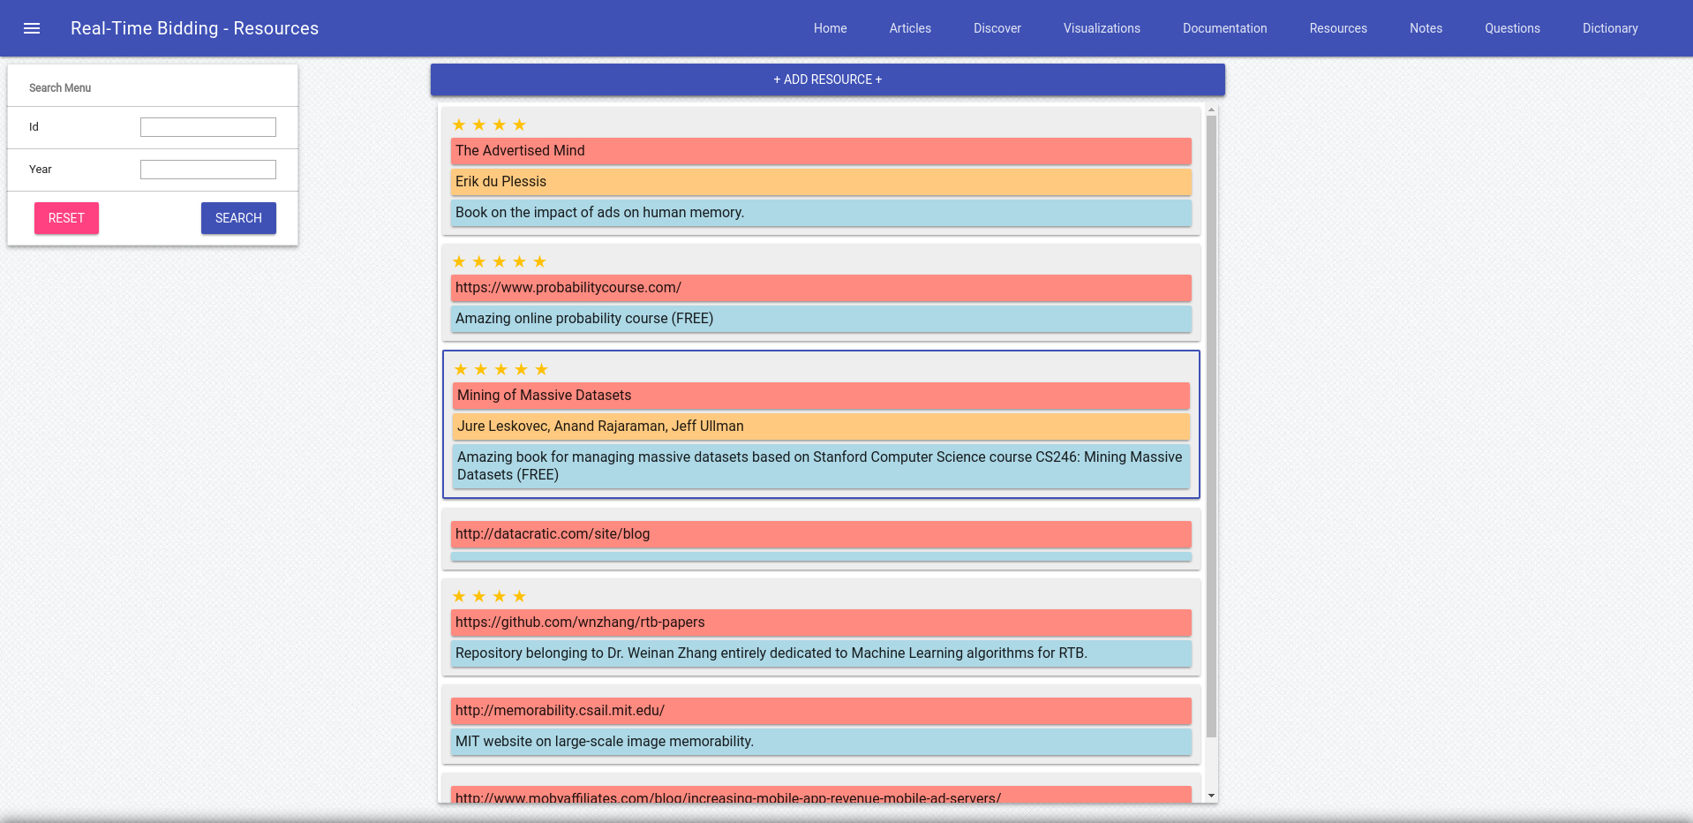Click second star of rtb-papers rating

pyautogui.click(x=479, y=596)
